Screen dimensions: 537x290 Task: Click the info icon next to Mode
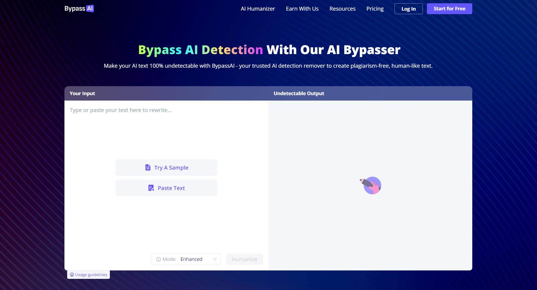pyautogui.click(x=158, y=259)
